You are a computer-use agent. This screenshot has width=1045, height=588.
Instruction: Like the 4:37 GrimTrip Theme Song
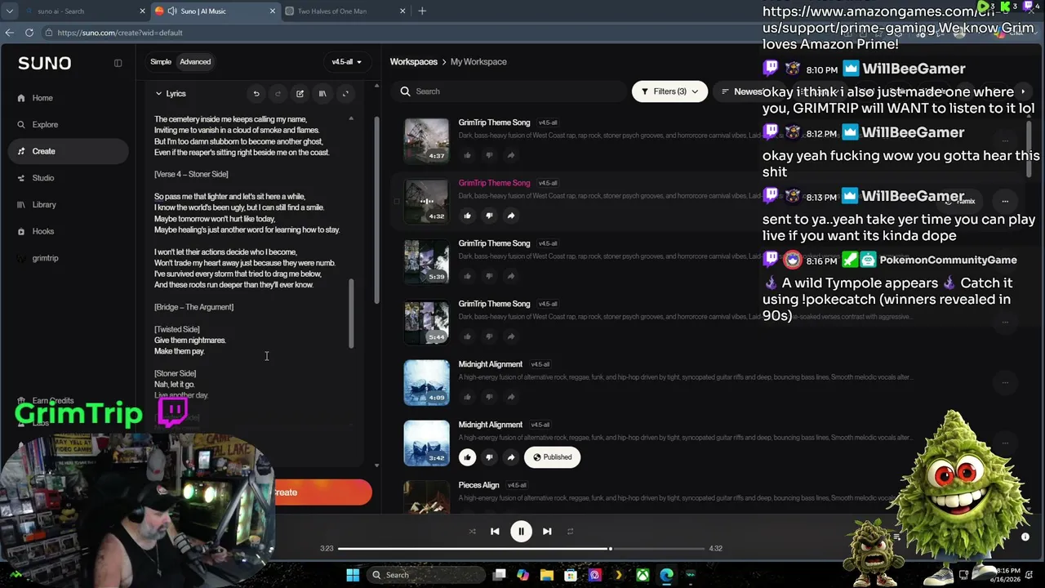(467, 155)
